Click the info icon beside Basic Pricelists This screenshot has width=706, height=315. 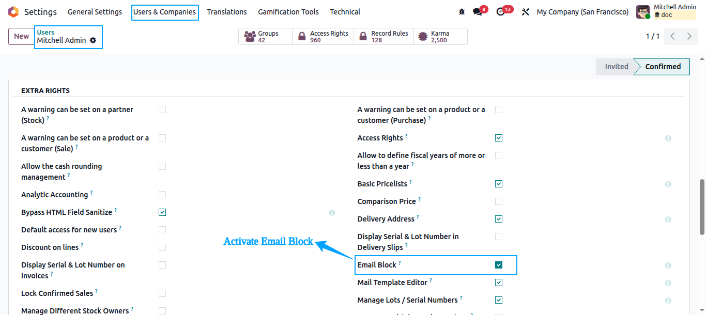[x=668, y=184]
